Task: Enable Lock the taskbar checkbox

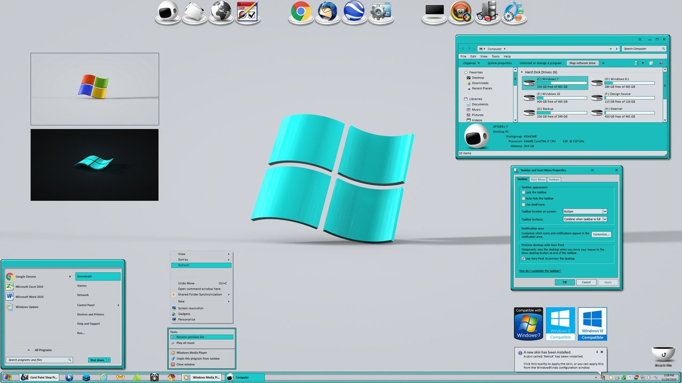Action: pos(523,192)
